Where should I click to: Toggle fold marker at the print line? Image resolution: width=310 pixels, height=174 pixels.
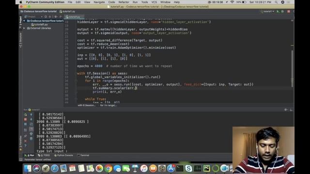pos(76,92)
